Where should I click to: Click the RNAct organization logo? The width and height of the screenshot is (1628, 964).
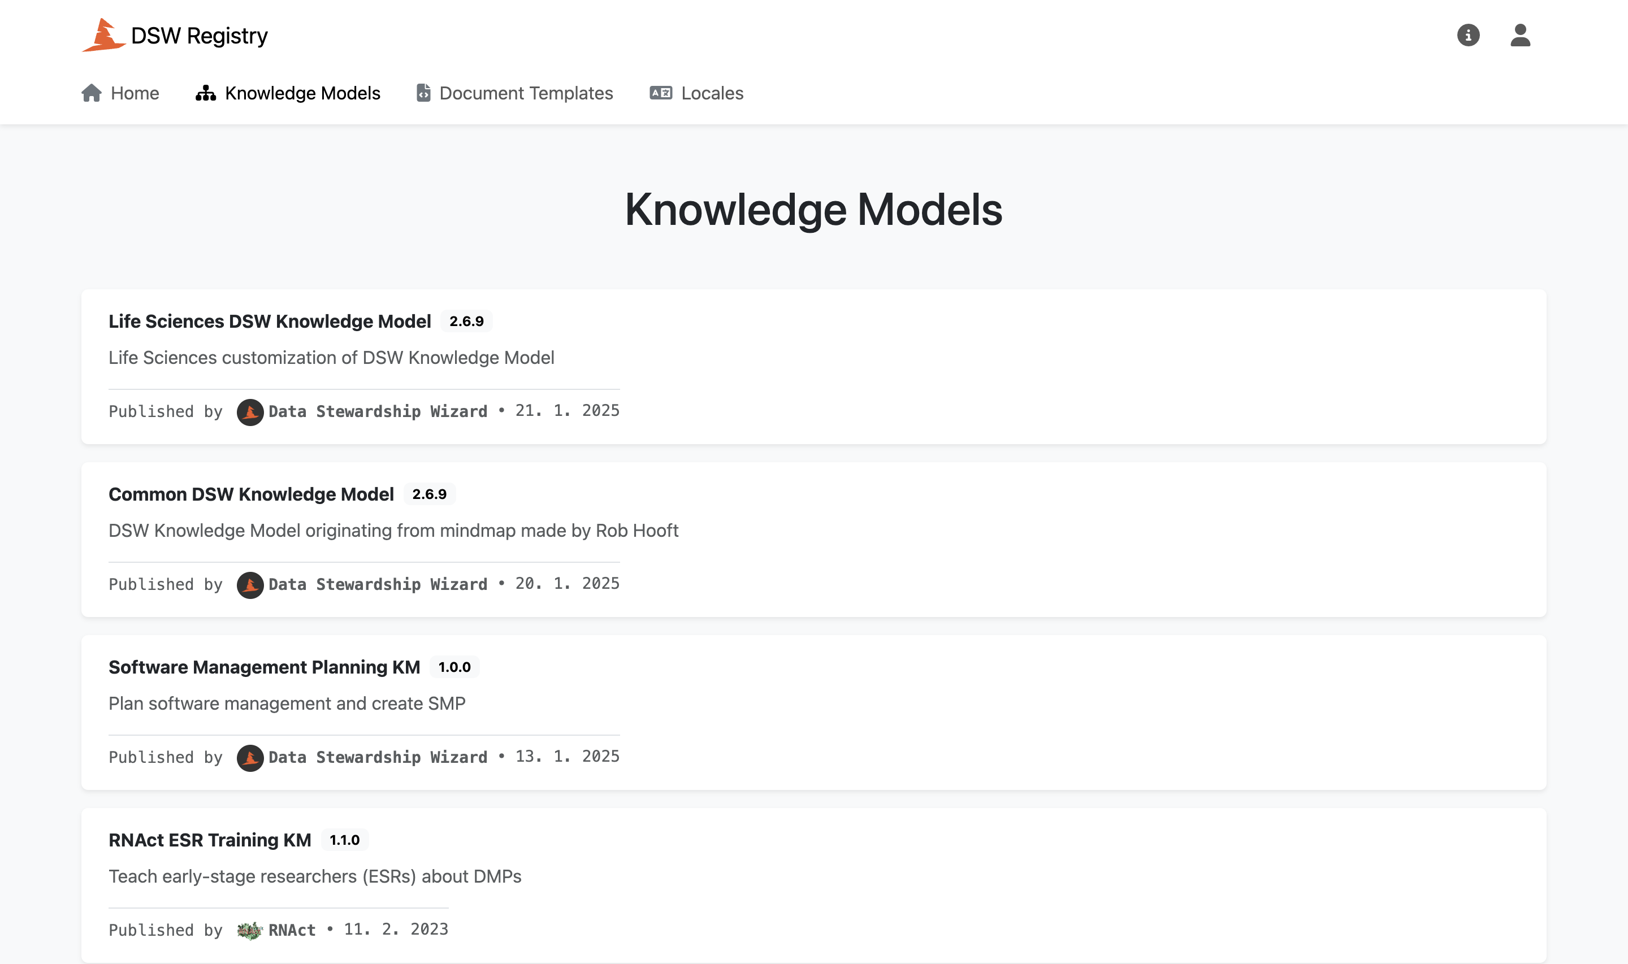point(249,930)
